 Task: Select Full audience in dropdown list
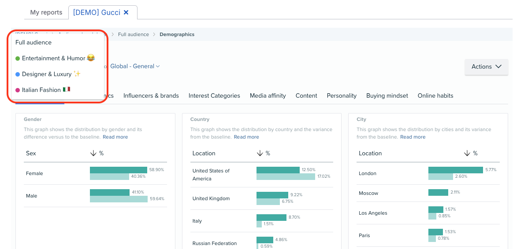pos(33,43)
